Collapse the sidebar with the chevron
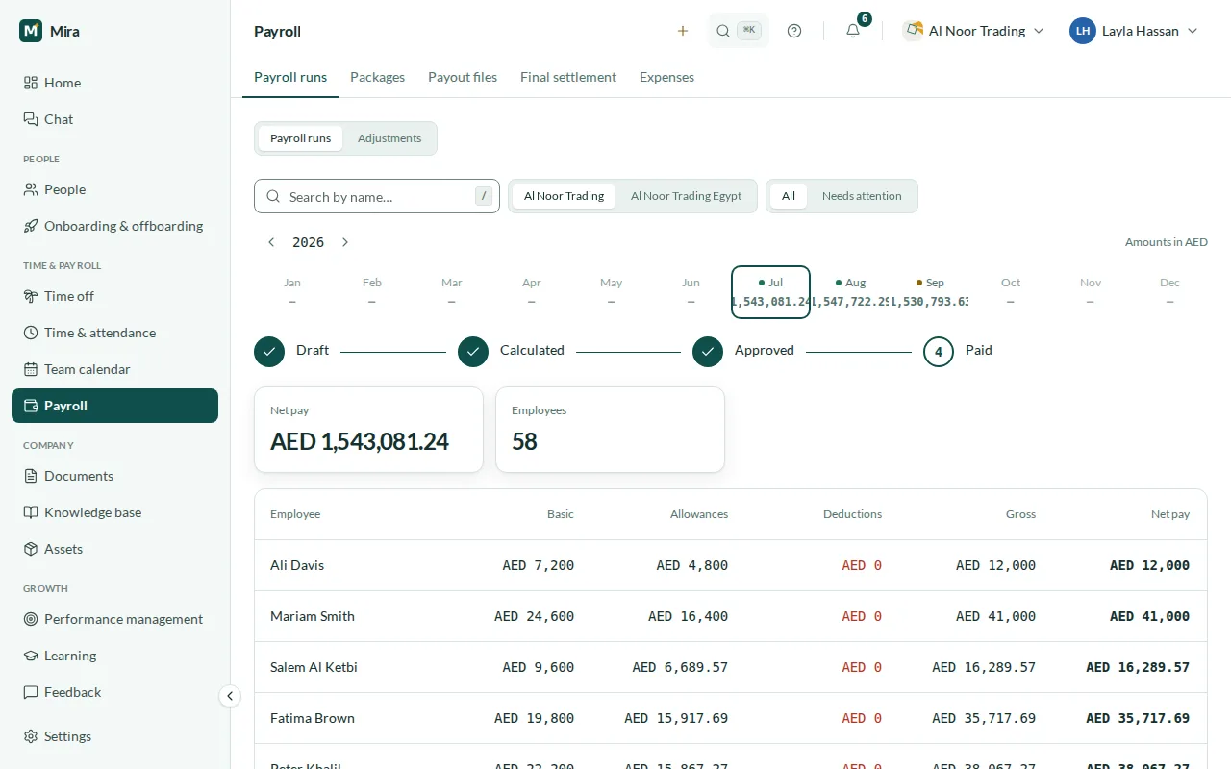Image resolution: width=1231 pixels, height=769 pixels. pyautogui.click(x=229, y=696)
